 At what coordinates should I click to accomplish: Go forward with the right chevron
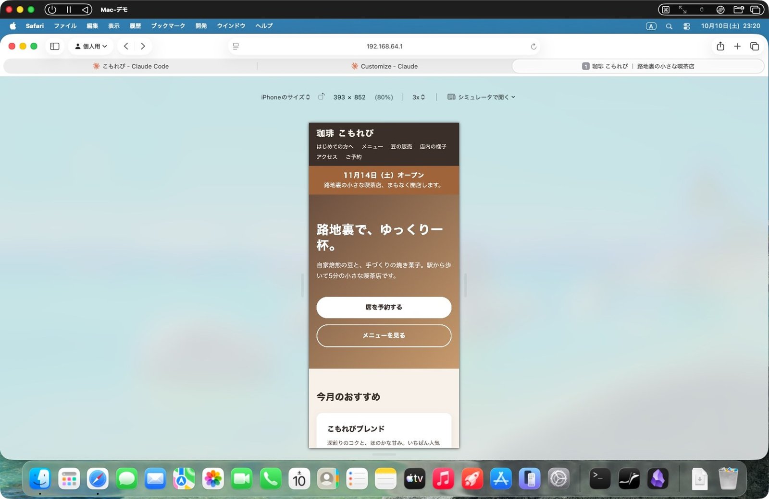tap(143, 47)
